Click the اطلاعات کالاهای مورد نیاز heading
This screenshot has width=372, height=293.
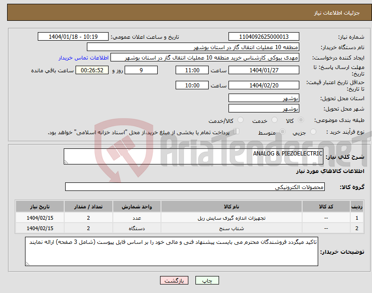tap(330, 171)
